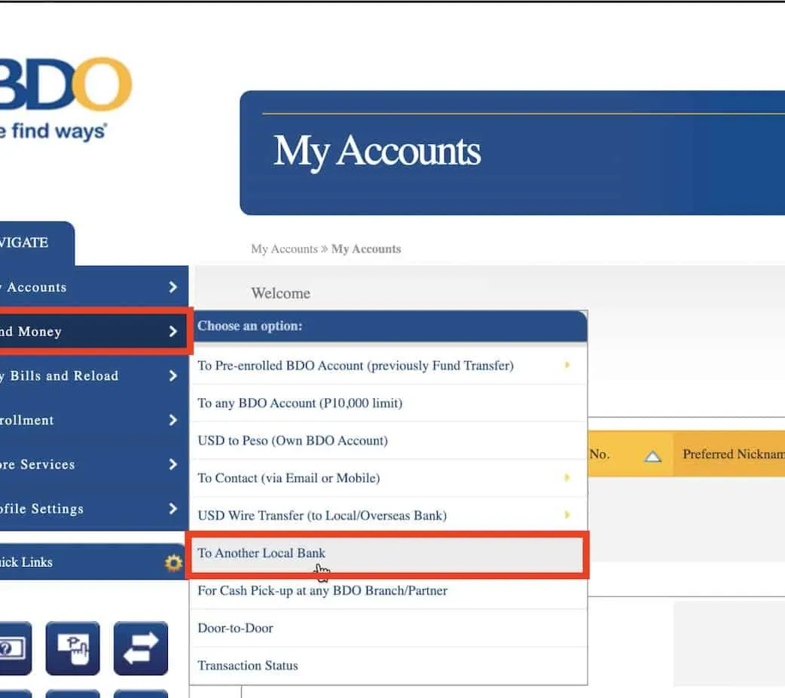The width and height of the screenshot is (785, 698).
Task: Expand the More Services chevron
Action: 173,464
